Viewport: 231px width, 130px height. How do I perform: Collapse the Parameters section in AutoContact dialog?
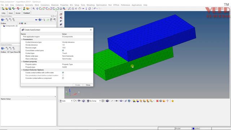(x=22, y=39)
